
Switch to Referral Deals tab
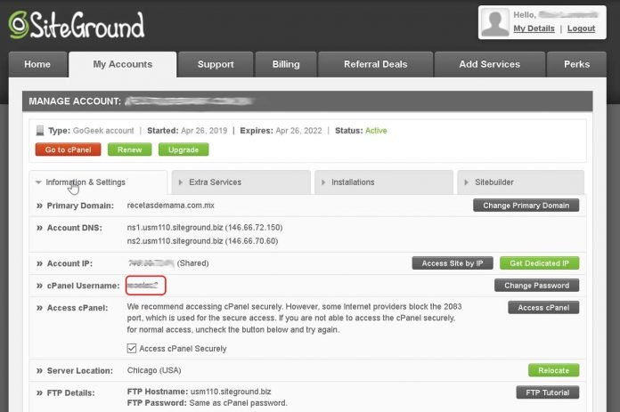click(376, 64)
